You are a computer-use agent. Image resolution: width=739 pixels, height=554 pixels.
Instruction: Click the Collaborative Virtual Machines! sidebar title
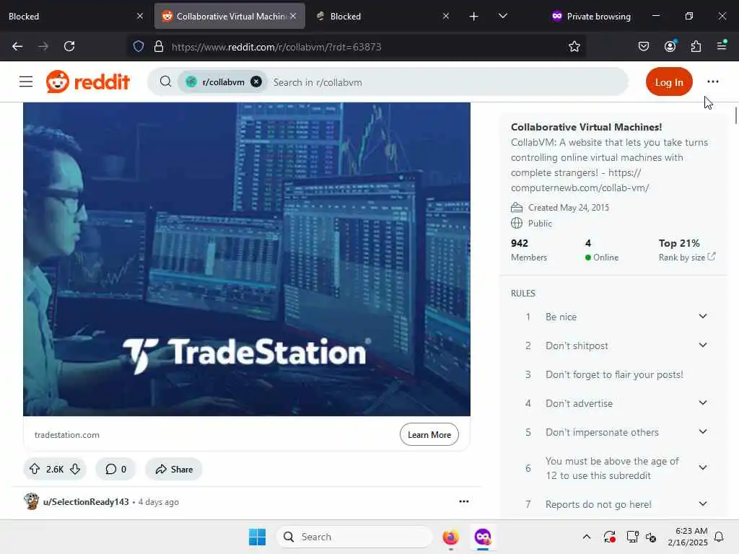click(x=586, y=127)
